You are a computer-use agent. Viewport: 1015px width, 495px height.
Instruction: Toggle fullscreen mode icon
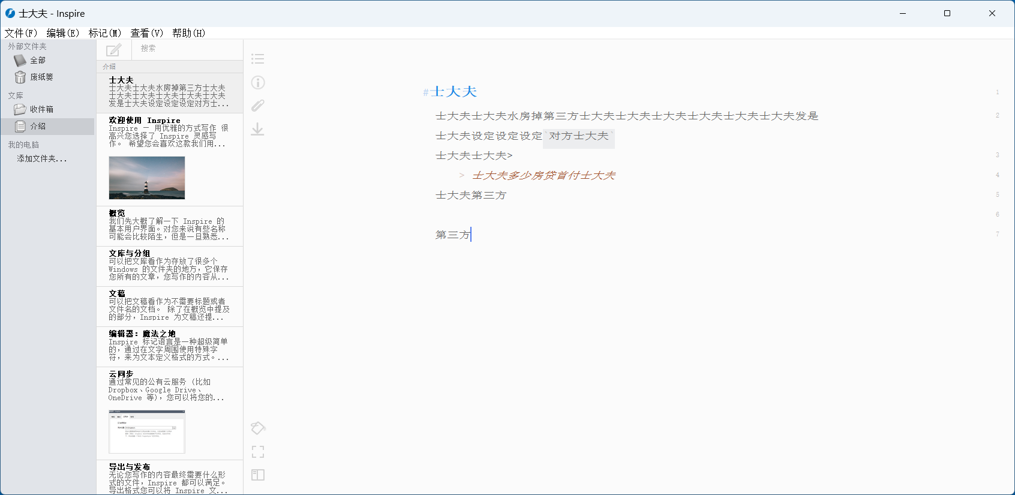pos(258,452)
